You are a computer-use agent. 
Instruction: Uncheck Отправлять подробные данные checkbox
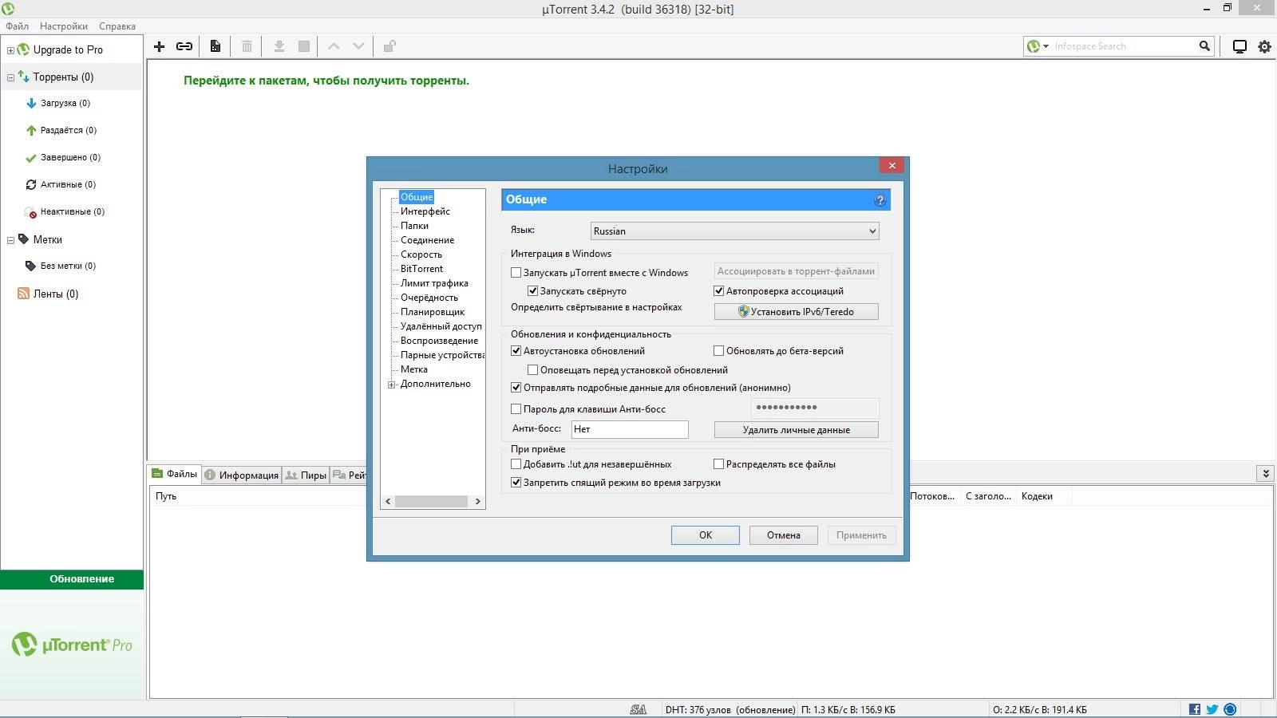coord(516,388)
